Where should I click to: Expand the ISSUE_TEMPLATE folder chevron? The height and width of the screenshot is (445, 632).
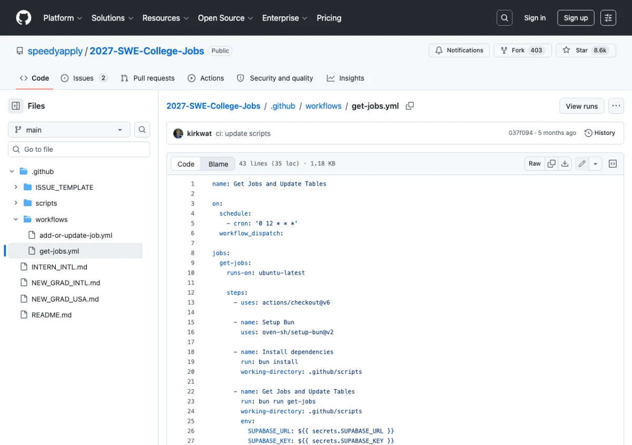coord(16,187)
